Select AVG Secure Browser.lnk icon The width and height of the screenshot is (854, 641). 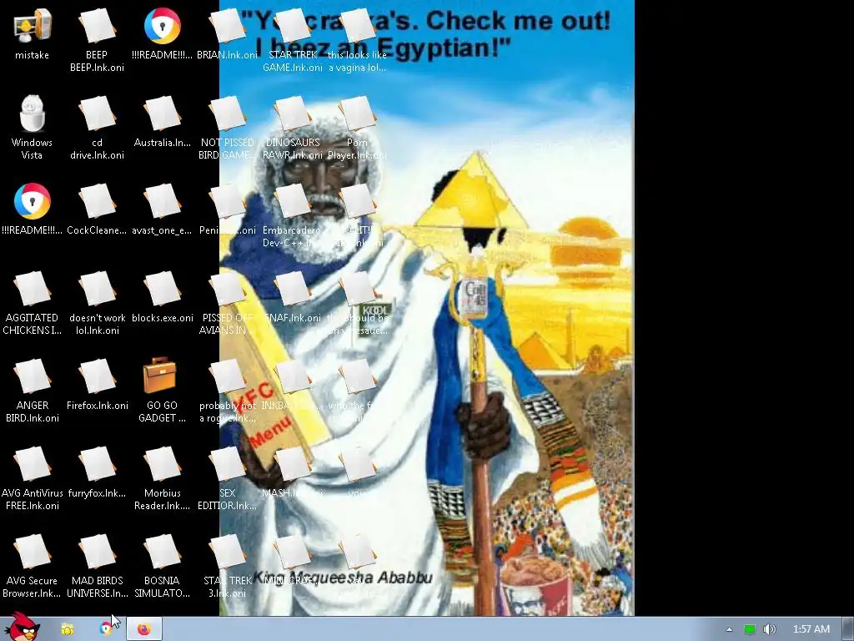click(x=33, y=552)
